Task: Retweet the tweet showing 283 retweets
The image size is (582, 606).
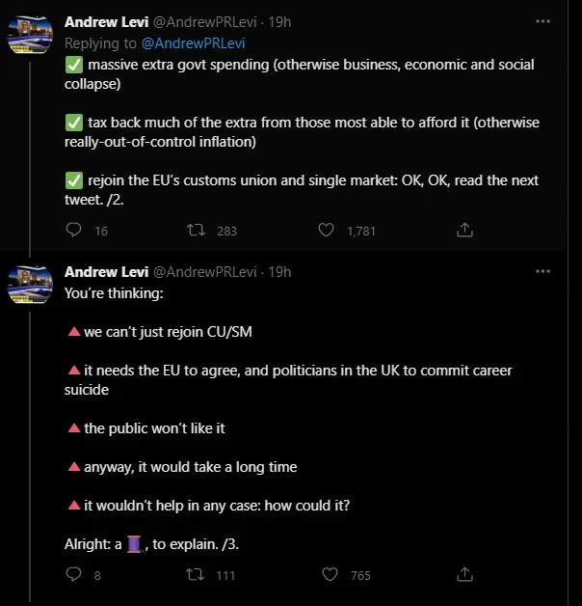Action: coord(196,230)
